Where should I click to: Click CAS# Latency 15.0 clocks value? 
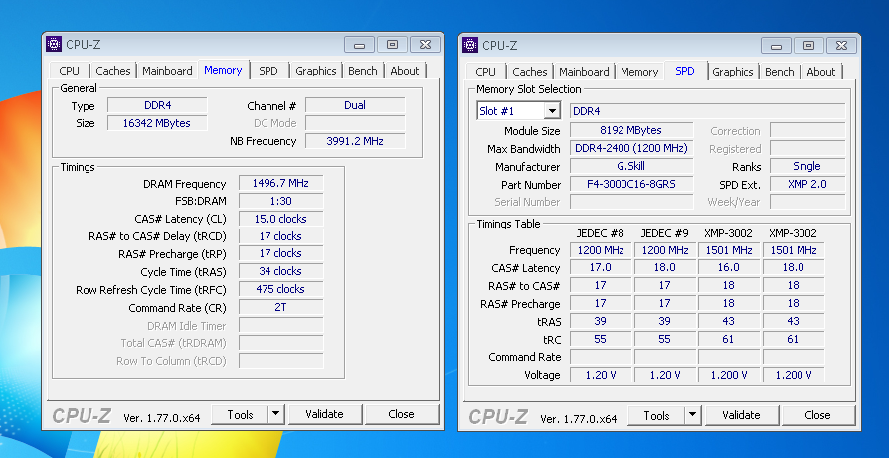click(x=280, y=219)
